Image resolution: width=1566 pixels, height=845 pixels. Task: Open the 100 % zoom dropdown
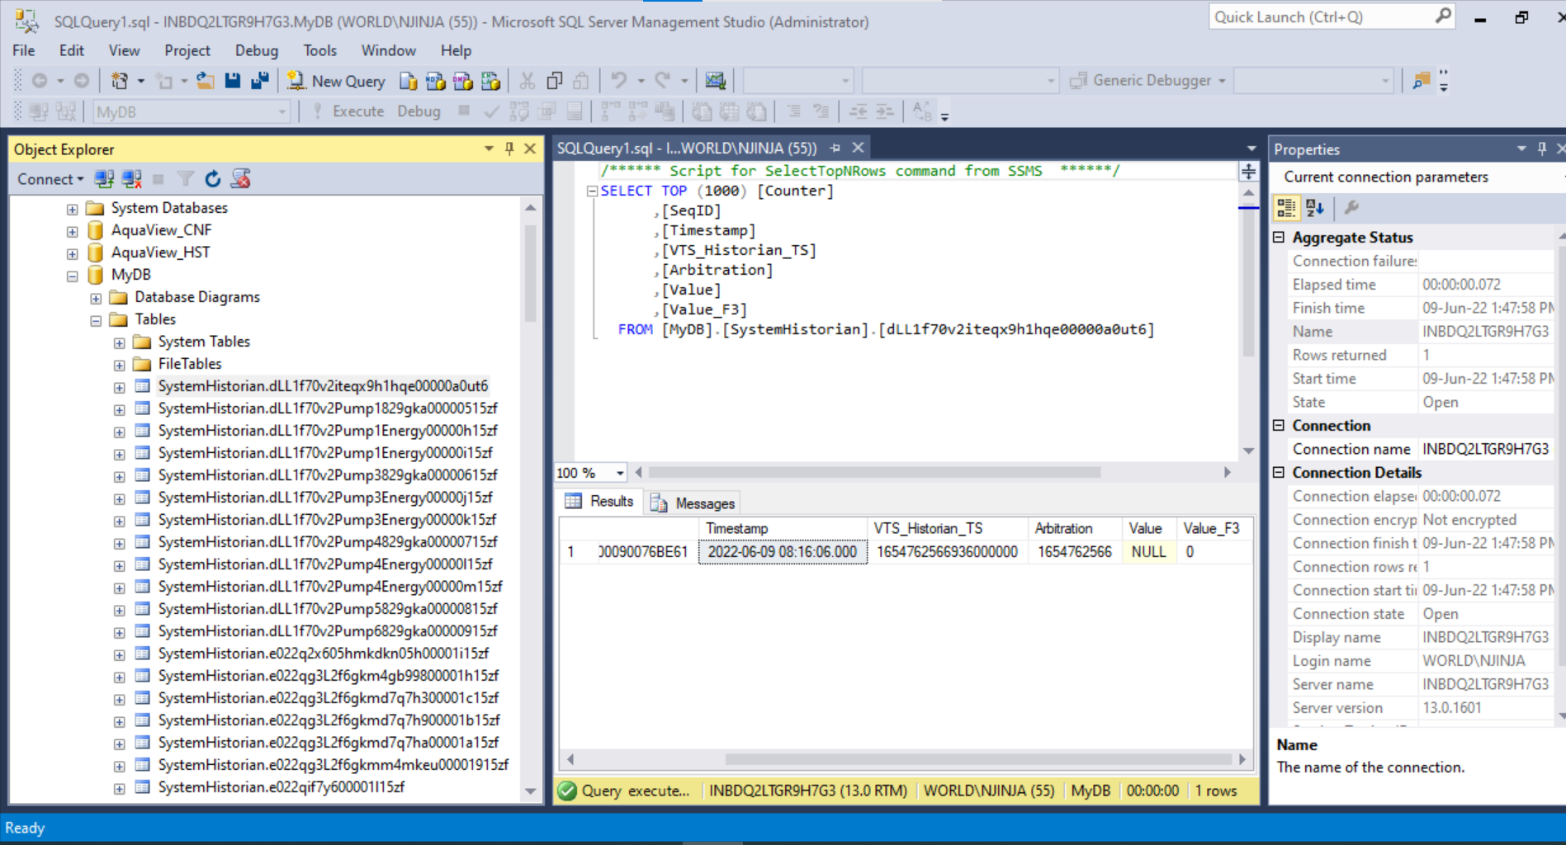[620, 473]
